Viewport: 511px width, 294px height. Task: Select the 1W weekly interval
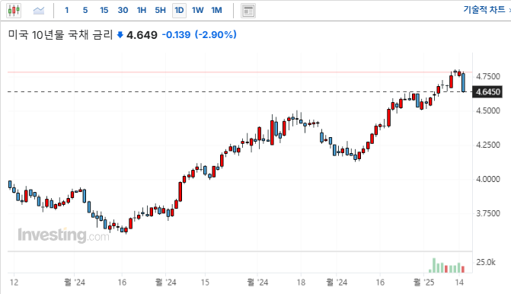coord(198,11)
